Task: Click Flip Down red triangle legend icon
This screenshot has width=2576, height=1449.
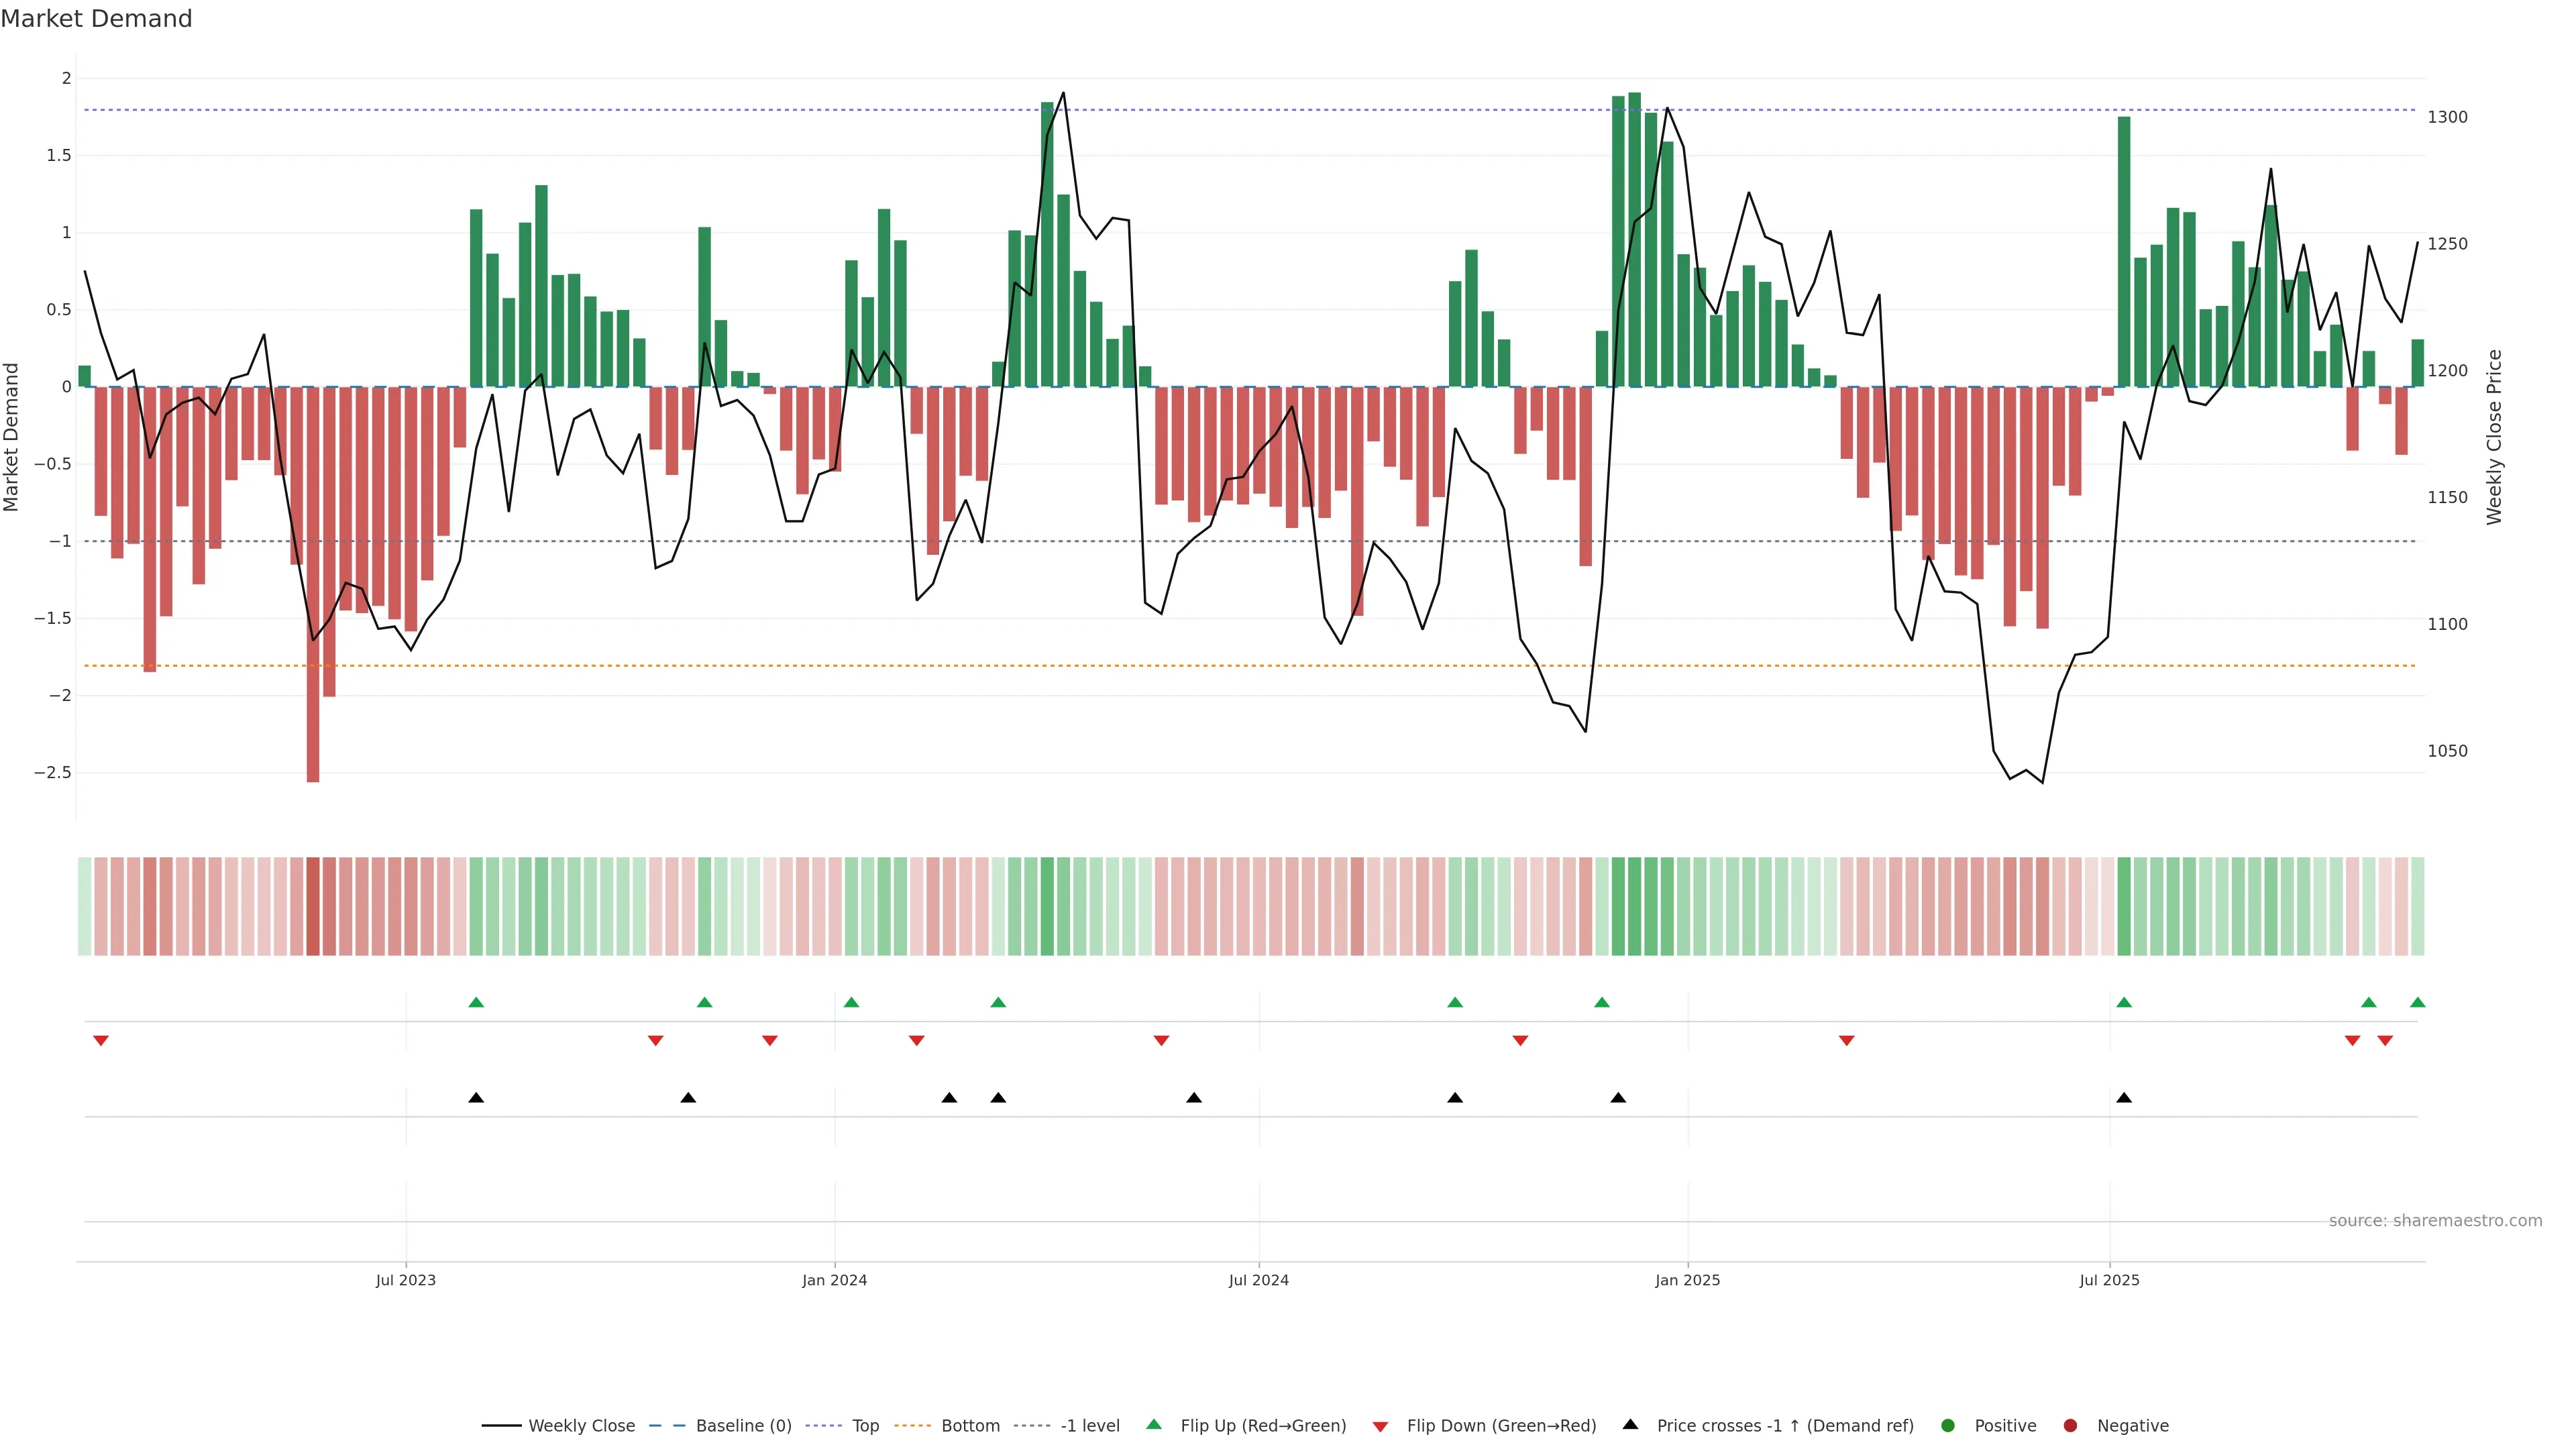Action: click(1380, 1427)
